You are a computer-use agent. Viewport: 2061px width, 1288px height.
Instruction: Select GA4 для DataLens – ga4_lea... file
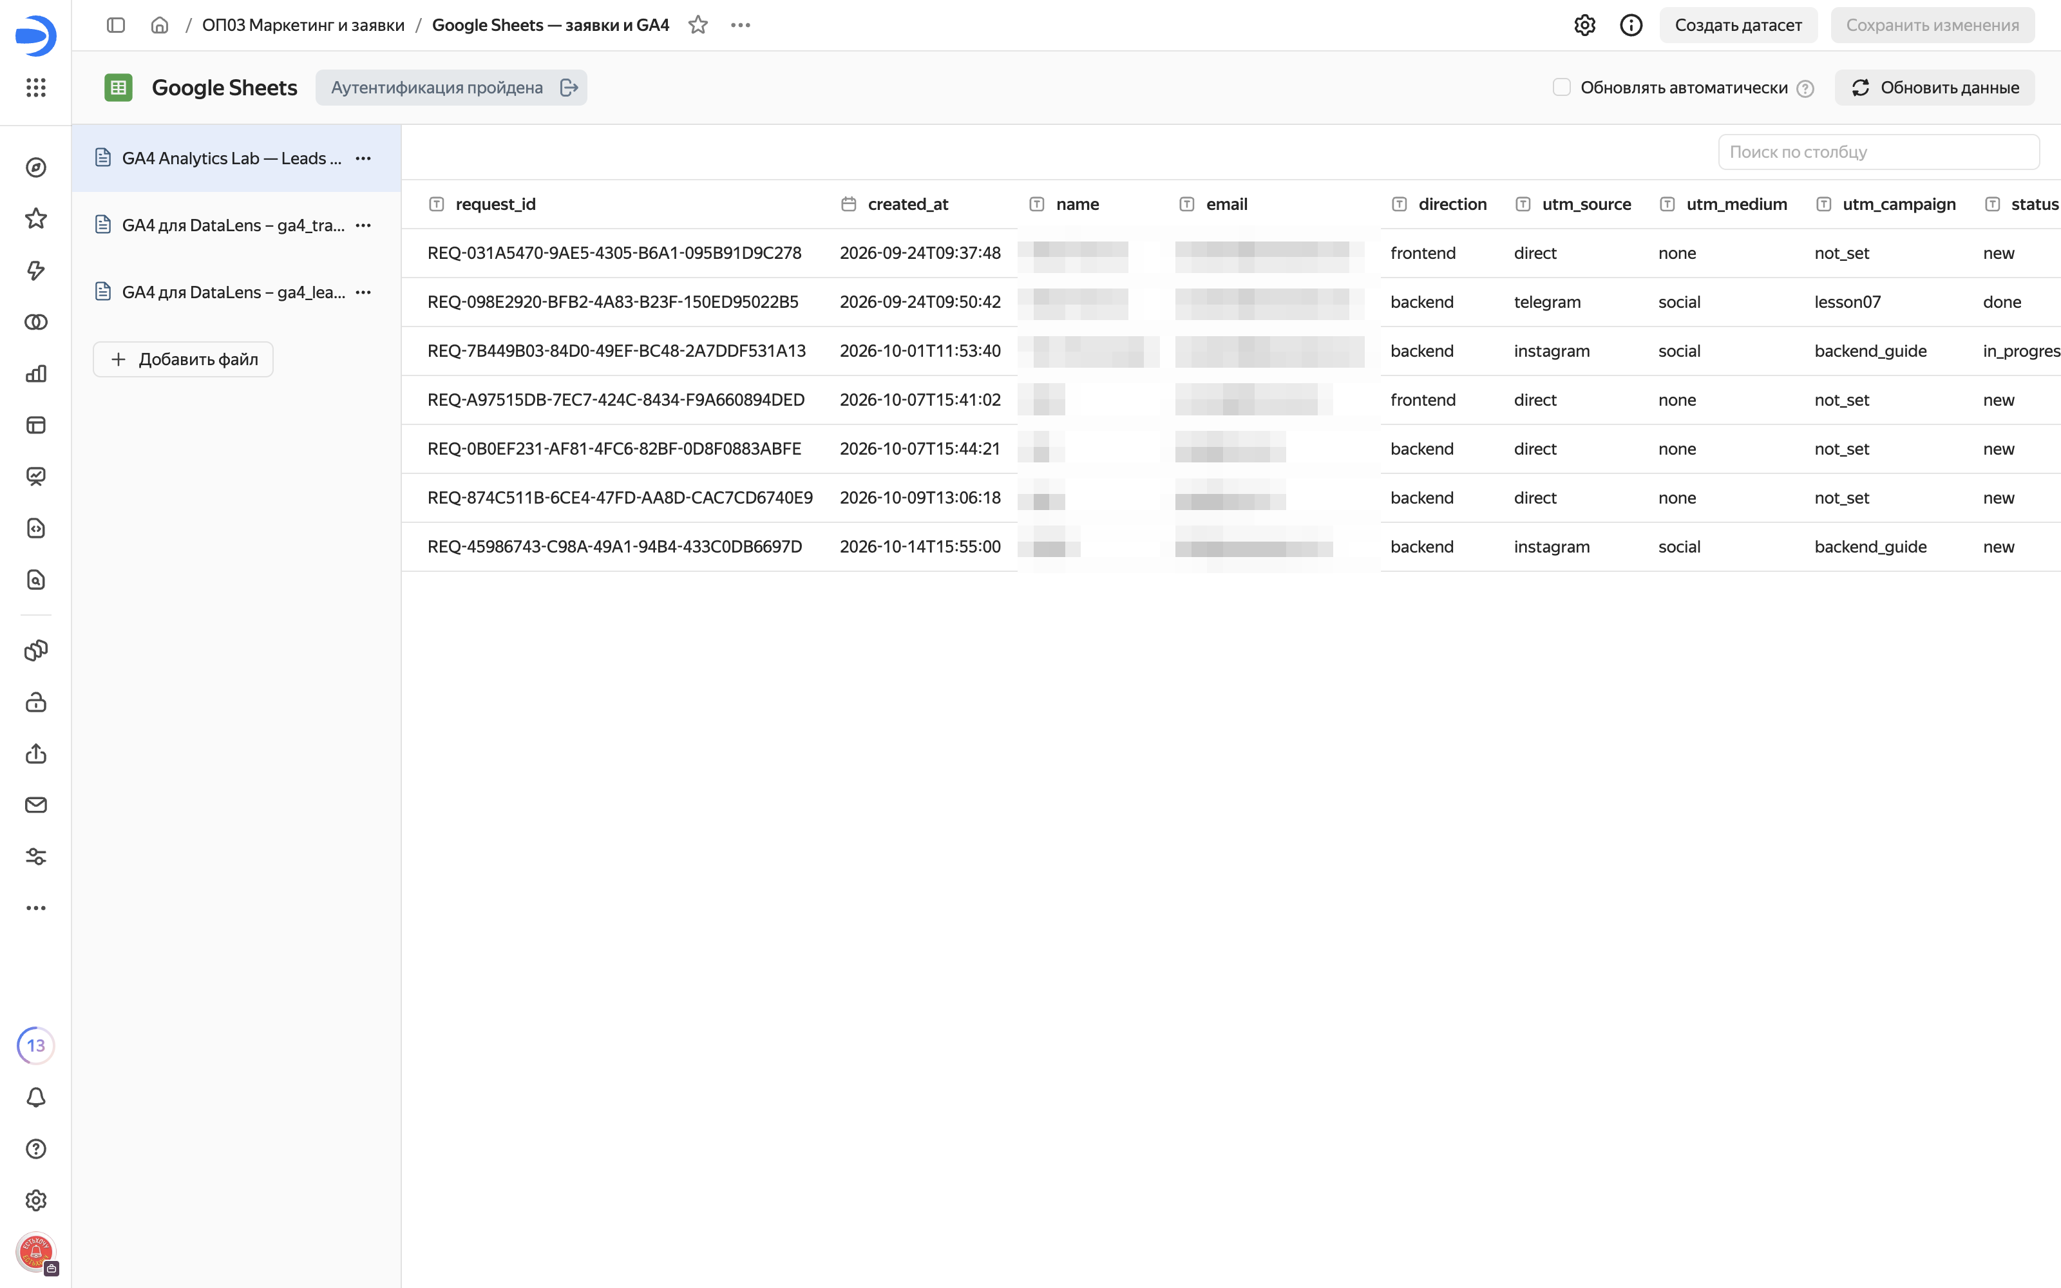(x=236, y=292)
